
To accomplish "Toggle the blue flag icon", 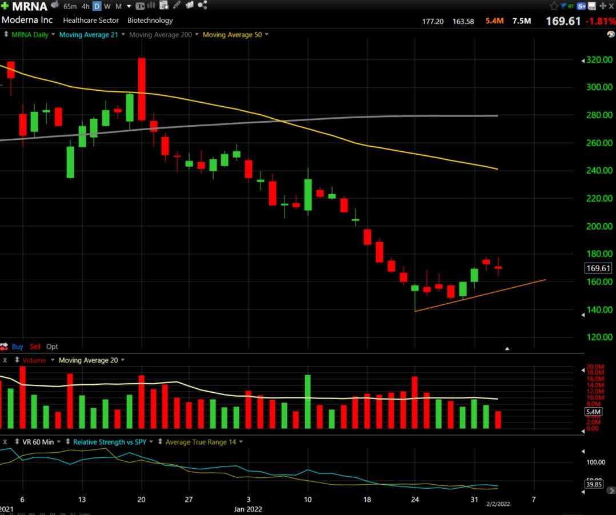I will (563, 6).
